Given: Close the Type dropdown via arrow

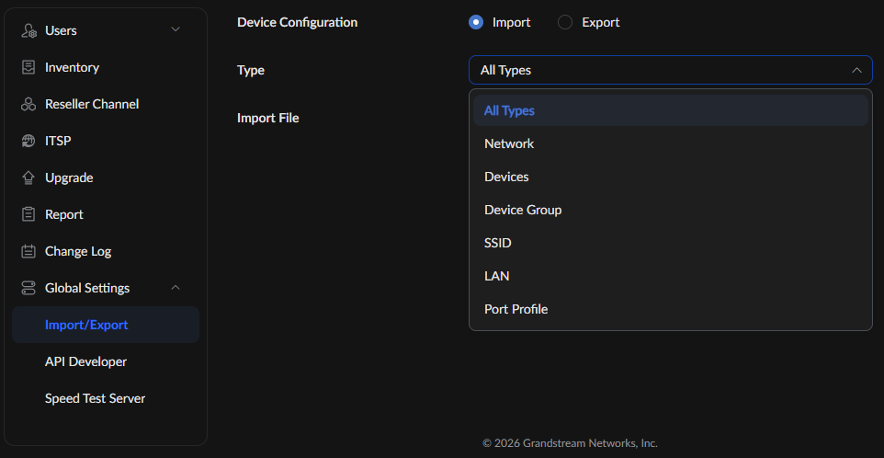Looking at the screenshot, I should pyautogui.click(x=856, y=70).
